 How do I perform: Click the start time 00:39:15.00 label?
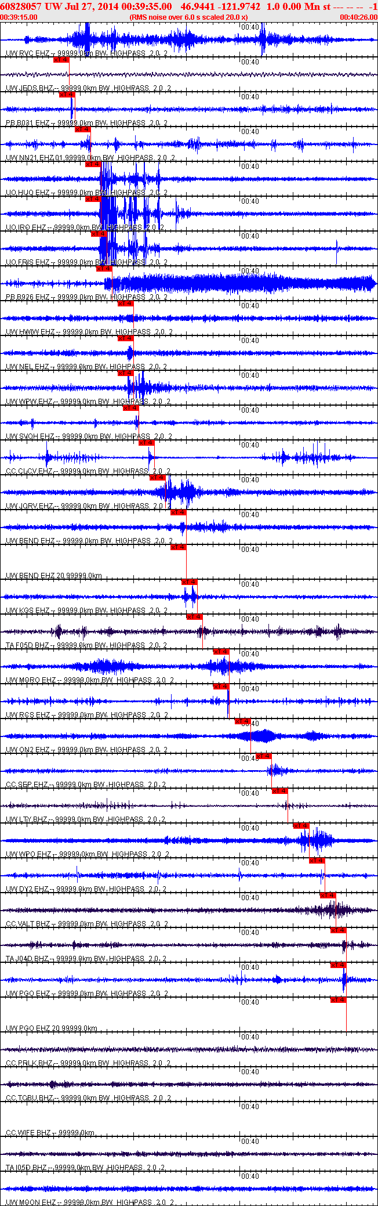[x=19, y=17]
